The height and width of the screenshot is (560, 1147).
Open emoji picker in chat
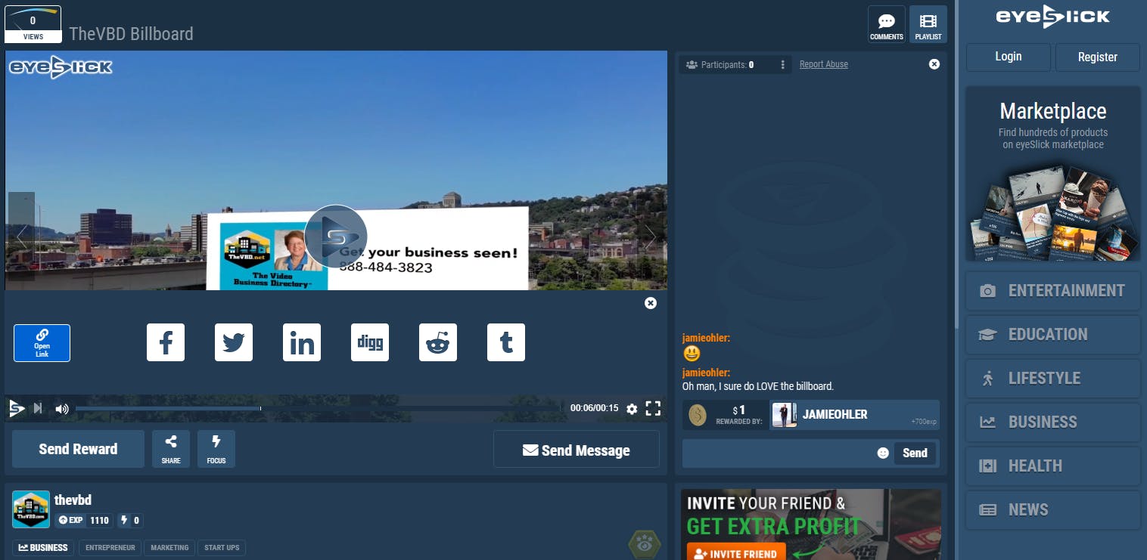pos(882,453)
